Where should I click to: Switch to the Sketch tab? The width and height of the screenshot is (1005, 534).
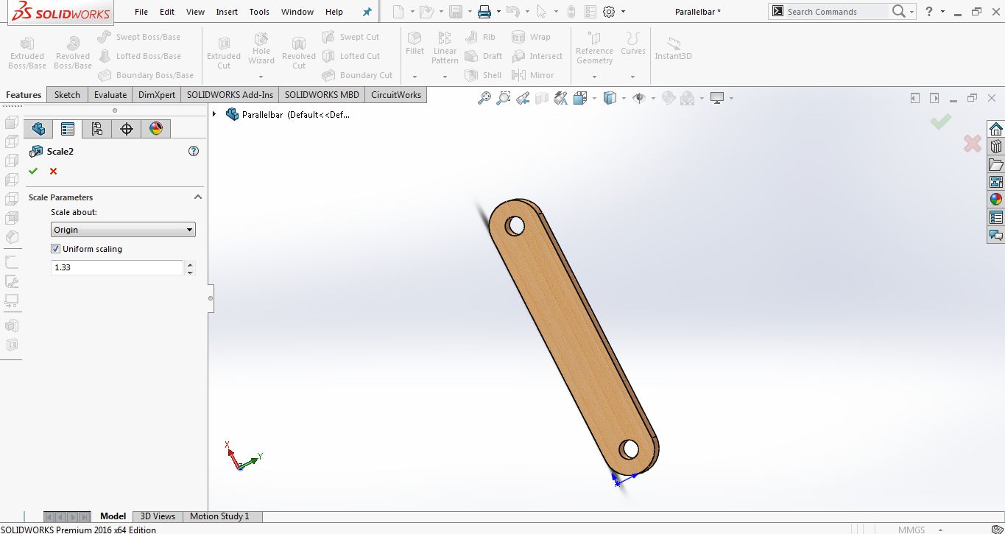tap(67, 95)
